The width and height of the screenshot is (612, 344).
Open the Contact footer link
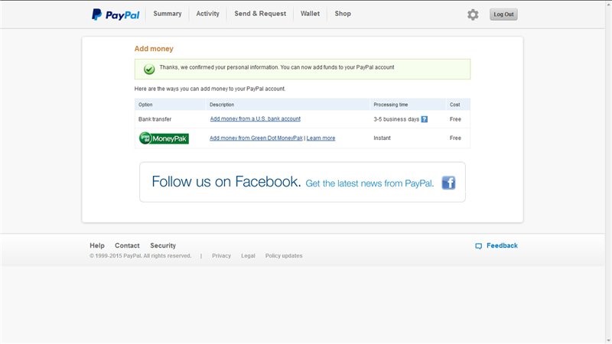pos(127,245)
